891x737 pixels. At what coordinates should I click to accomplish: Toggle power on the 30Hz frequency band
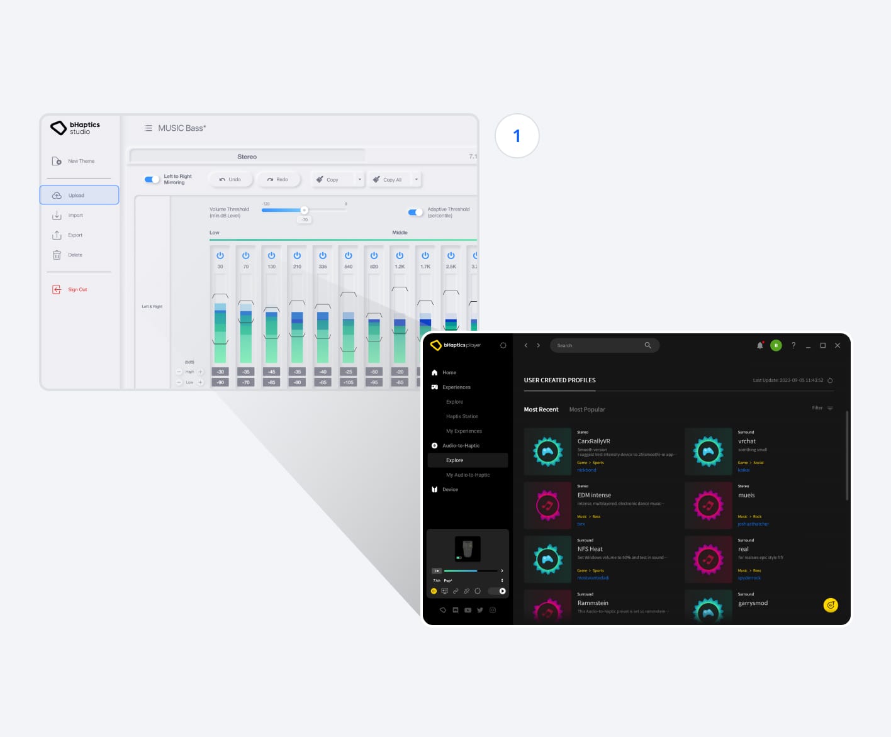(x=220, y=255)
